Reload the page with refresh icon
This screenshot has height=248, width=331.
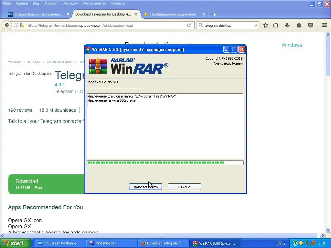tap(189, 25)
